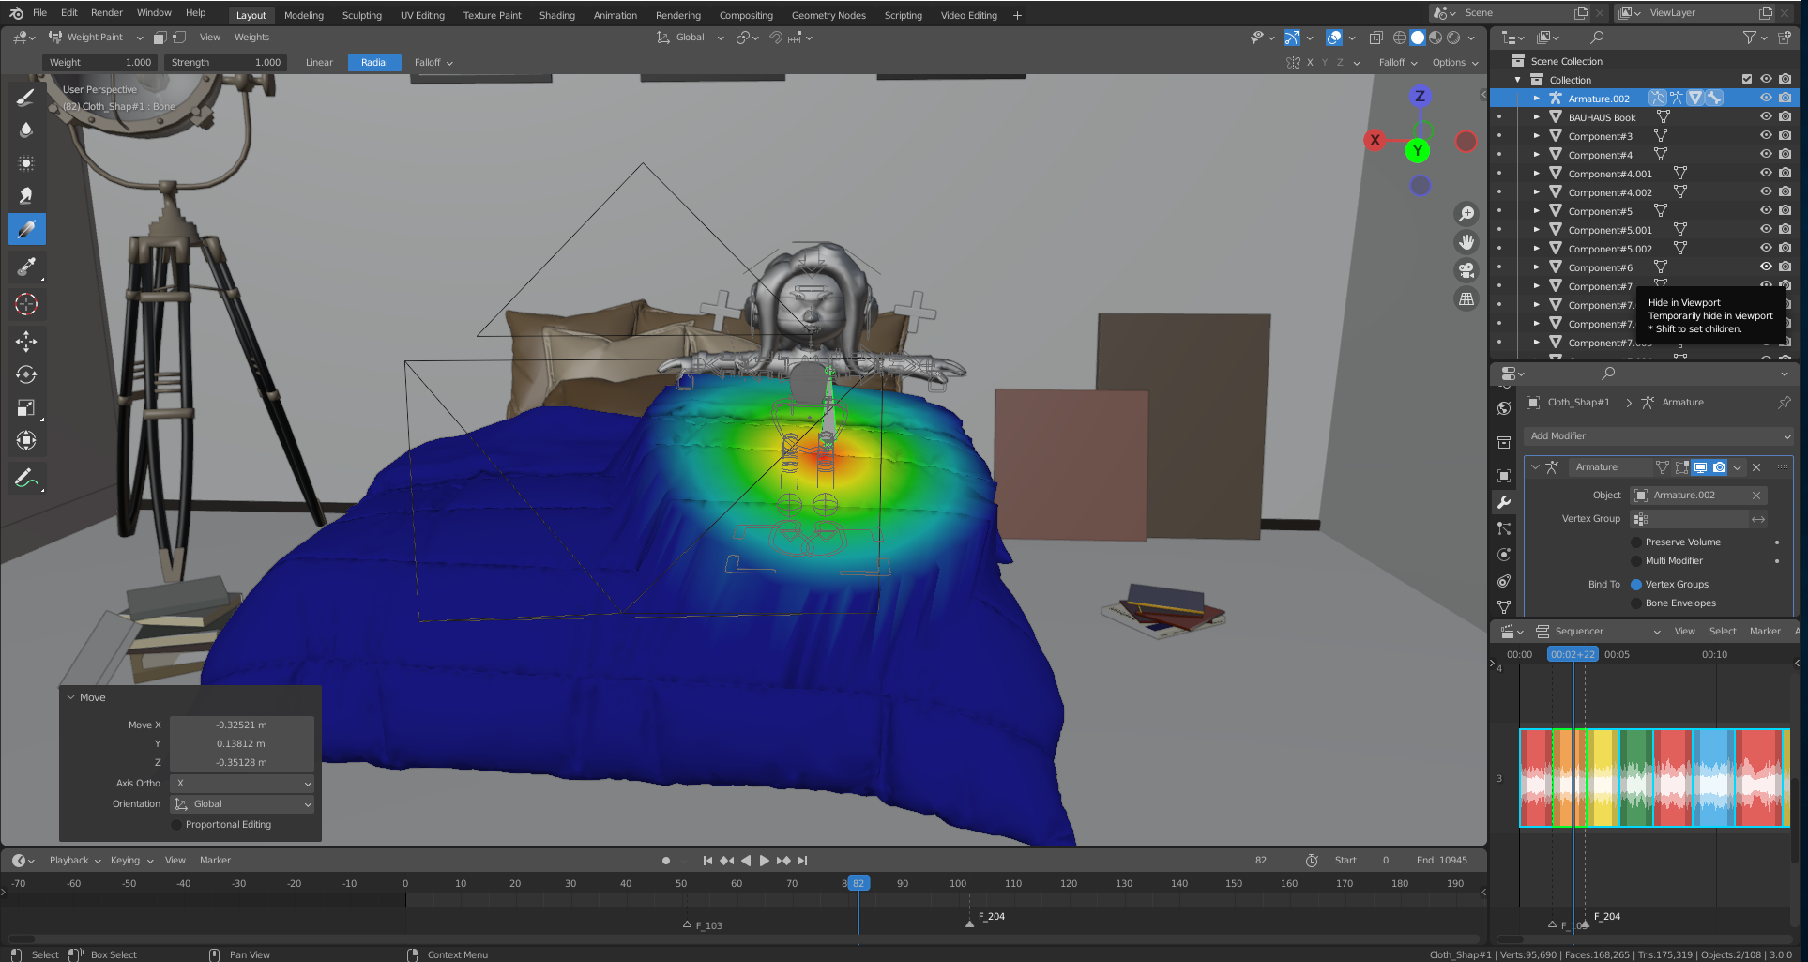Collapse the Armature modifier panel
The image size is (1808, 962).
click(x=1536, y=466)
